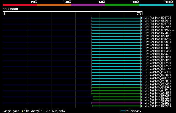Select the UniRef100_B9G1N0 label
The image size is (176, 113).
(158, 69)
